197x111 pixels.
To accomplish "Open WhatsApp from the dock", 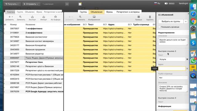I will coord(193,61).
